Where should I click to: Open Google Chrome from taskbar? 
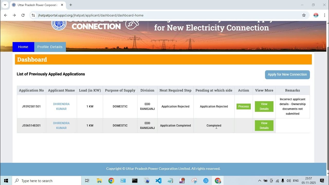111,181
